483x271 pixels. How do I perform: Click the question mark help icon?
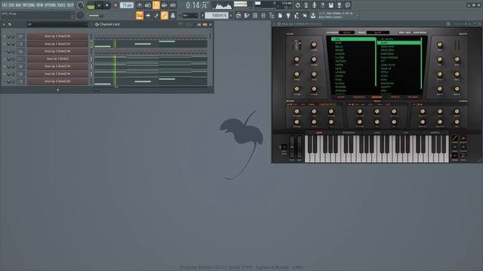pyautogui.click(x=322, y=5)
